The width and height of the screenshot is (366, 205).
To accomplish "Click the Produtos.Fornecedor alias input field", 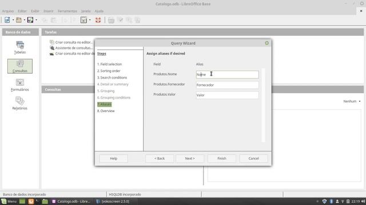I will (228, 85).
